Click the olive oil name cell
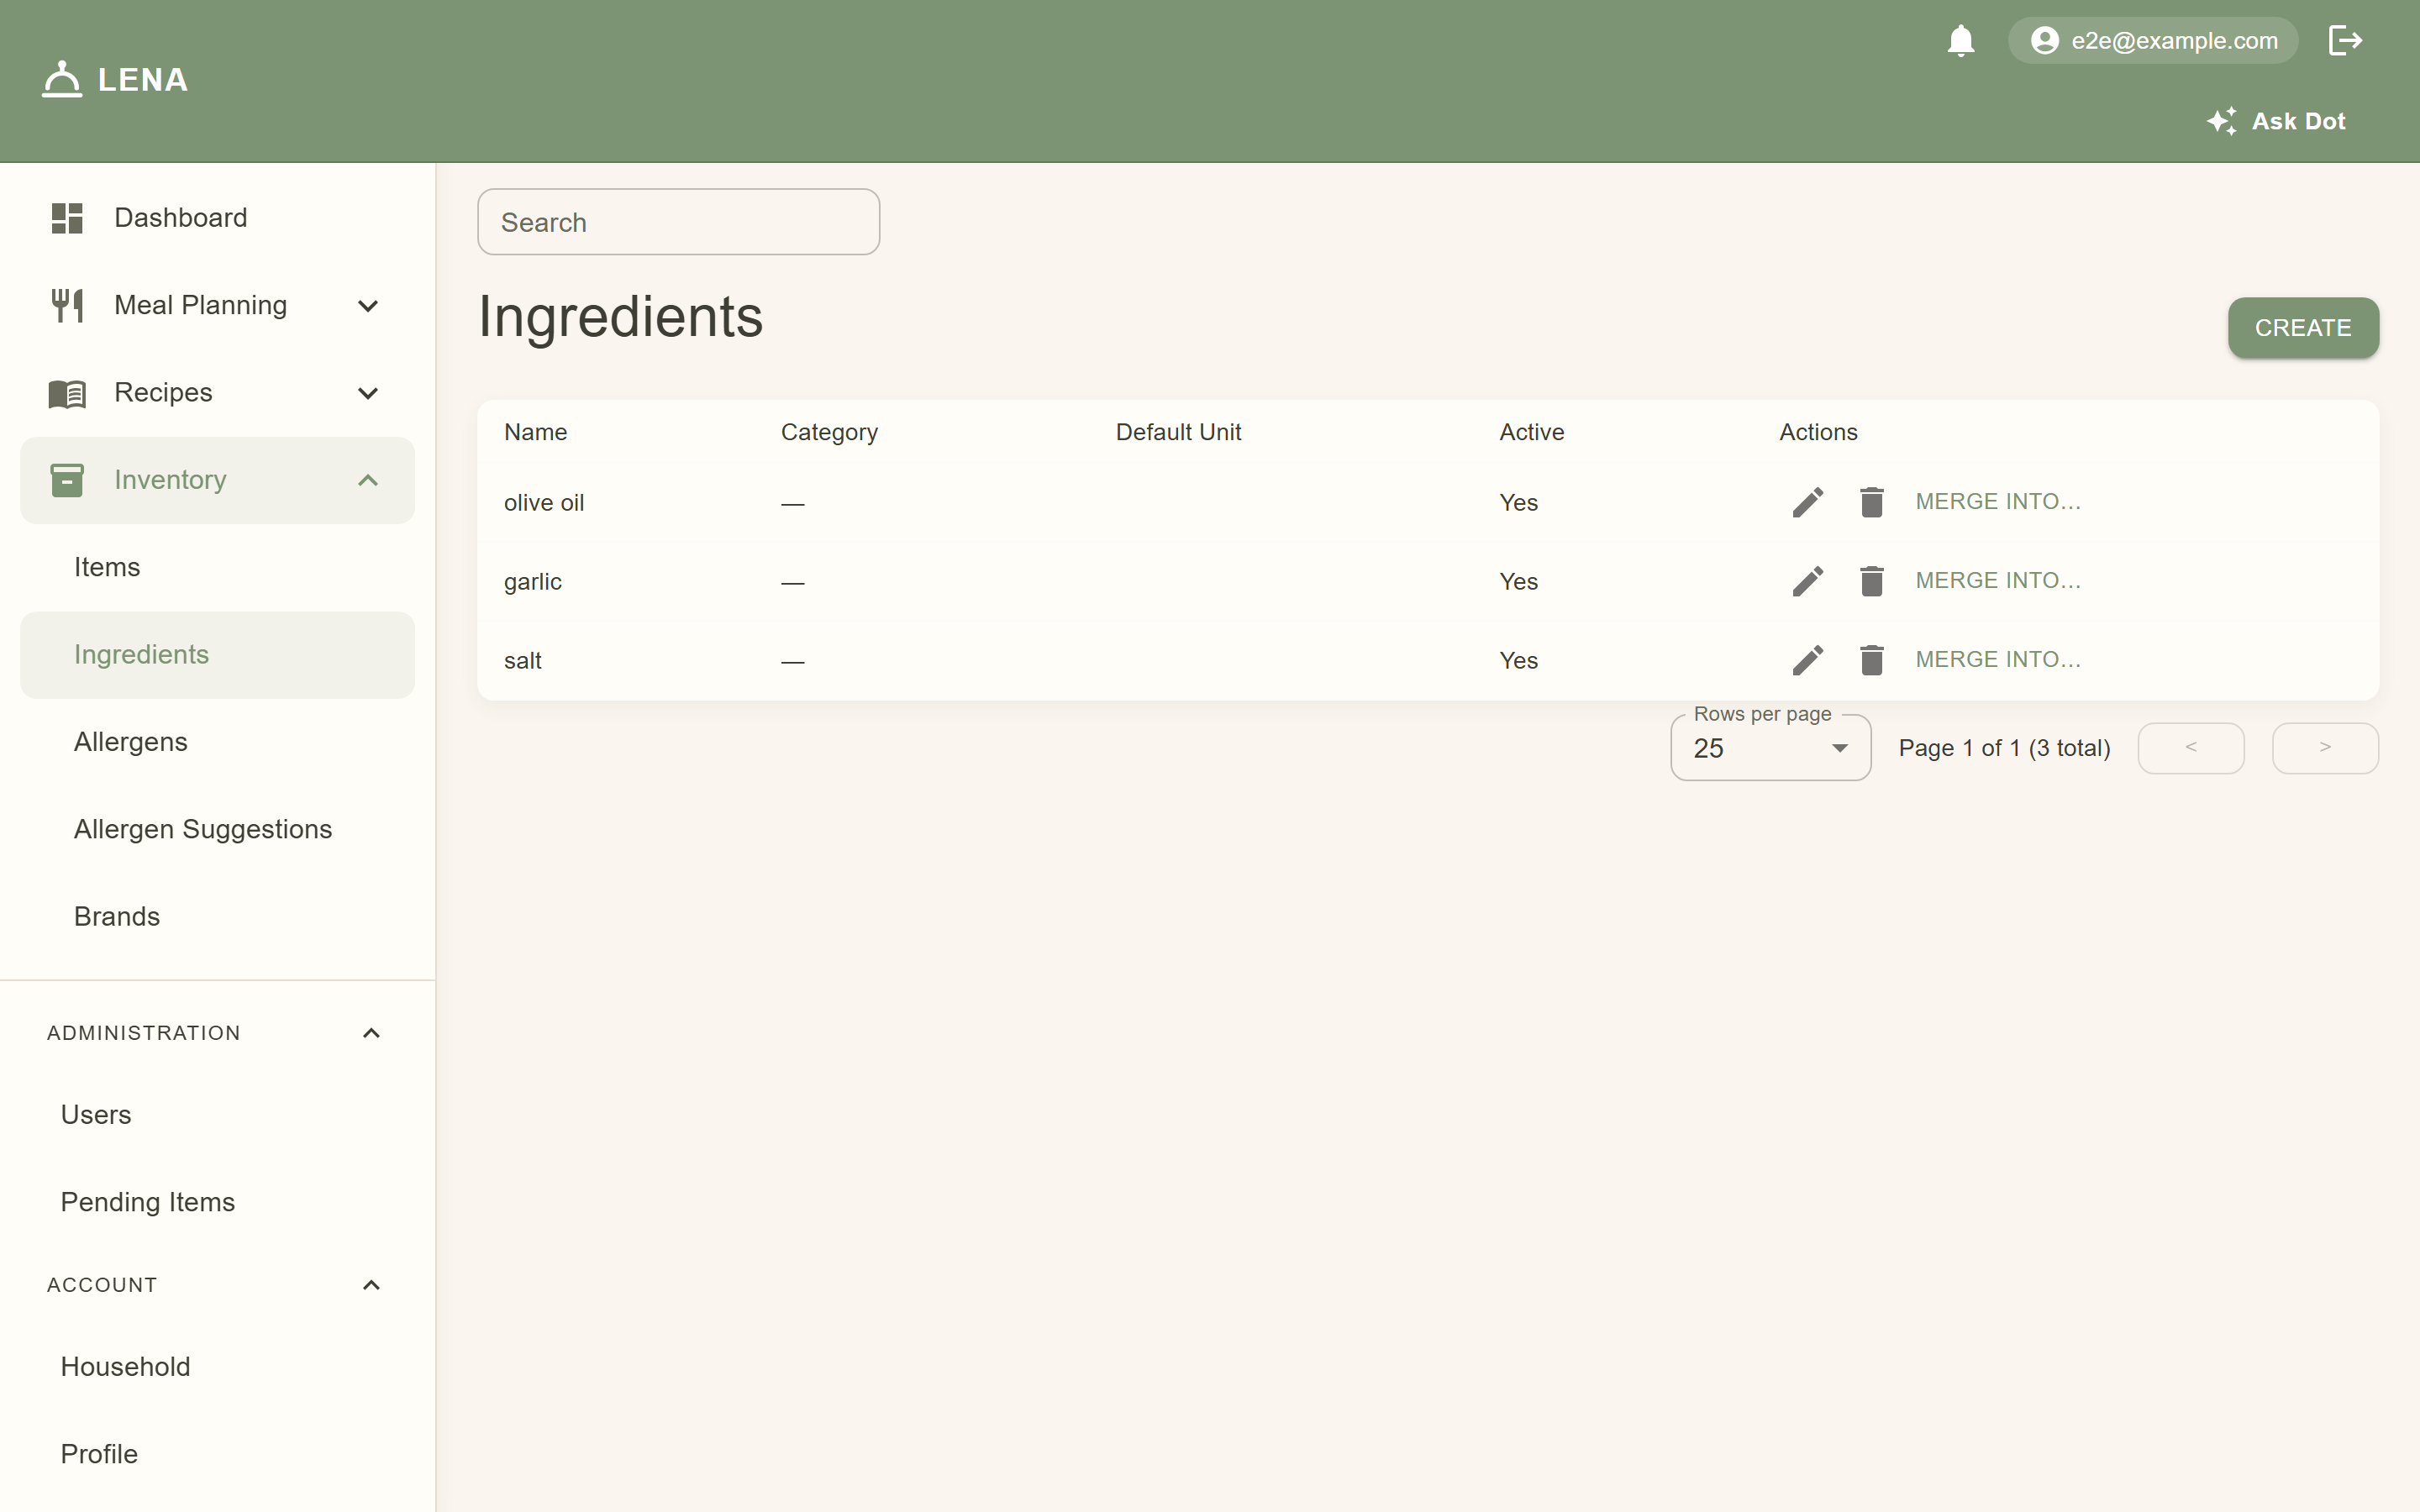Viewport: 2420px width, 1512px height. [544, 503]
